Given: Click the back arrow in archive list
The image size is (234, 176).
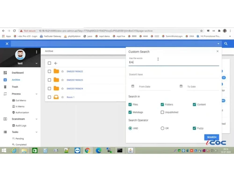Looking at the screenshot, I should [56, 63].
